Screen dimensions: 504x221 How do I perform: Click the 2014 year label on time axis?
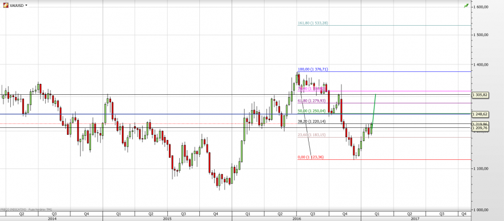coord(52,219)
